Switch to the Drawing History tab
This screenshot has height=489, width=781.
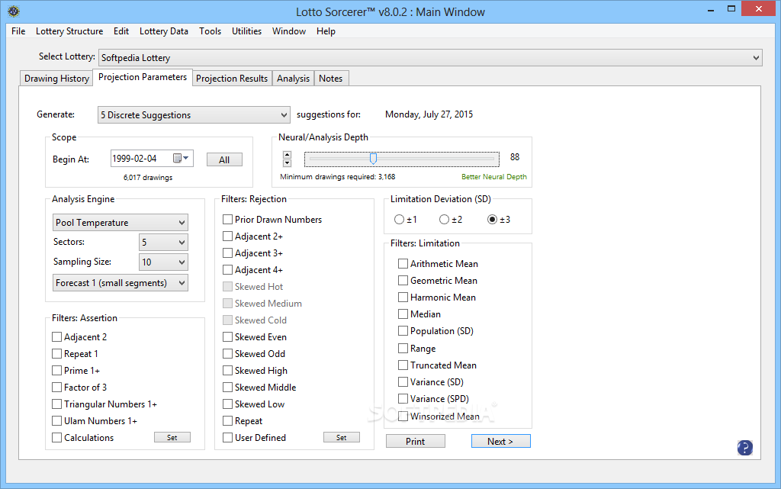coord(56,78)
